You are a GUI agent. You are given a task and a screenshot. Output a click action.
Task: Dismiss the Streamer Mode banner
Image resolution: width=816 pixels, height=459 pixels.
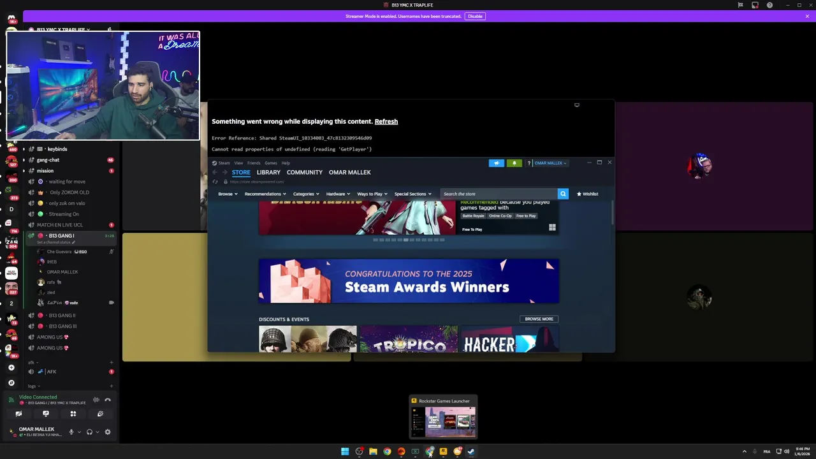click(x=807, y=16)
